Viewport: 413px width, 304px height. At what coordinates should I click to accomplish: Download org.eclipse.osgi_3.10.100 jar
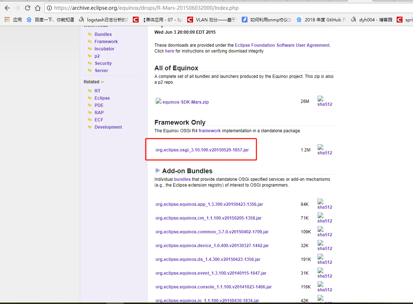(x=202, y=150)
